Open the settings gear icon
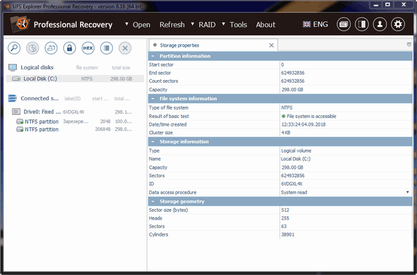 click(x=398, y=25)
